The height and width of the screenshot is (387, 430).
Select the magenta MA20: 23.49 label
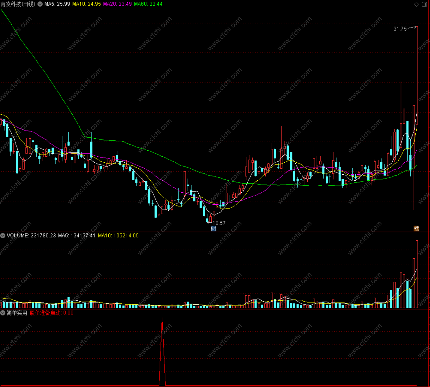click(x=118, y=4)
